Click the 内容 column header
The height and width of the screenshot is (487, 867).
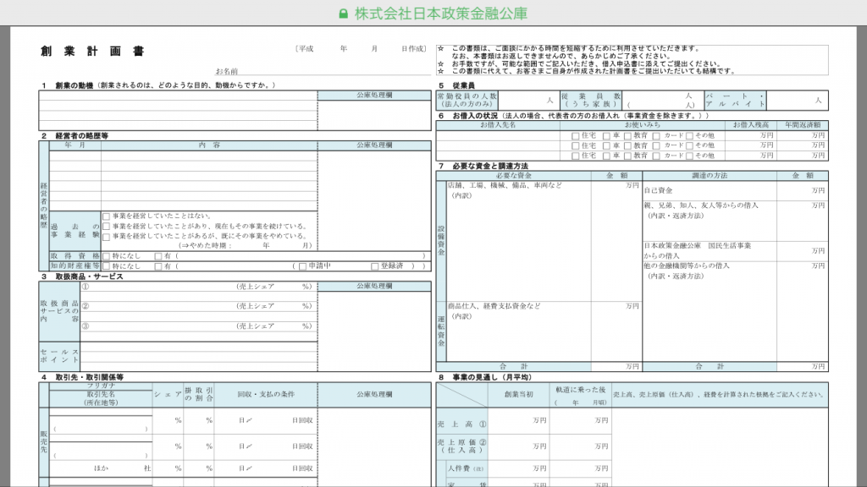coord(209,145)
